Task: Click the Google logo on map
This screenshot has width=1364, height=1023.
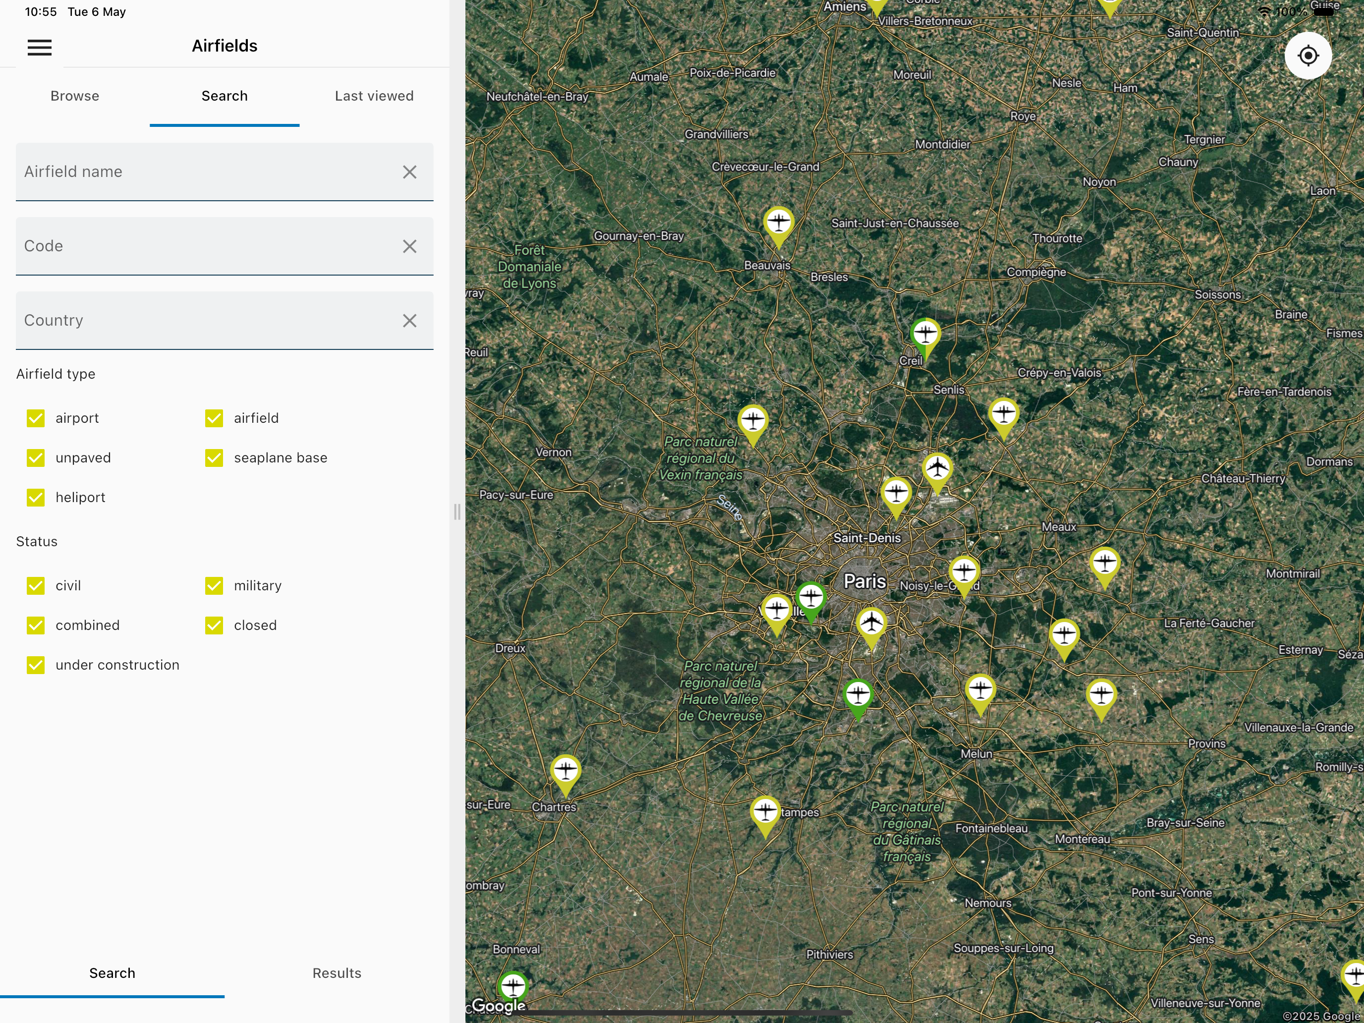Action: click(498, 1006)
